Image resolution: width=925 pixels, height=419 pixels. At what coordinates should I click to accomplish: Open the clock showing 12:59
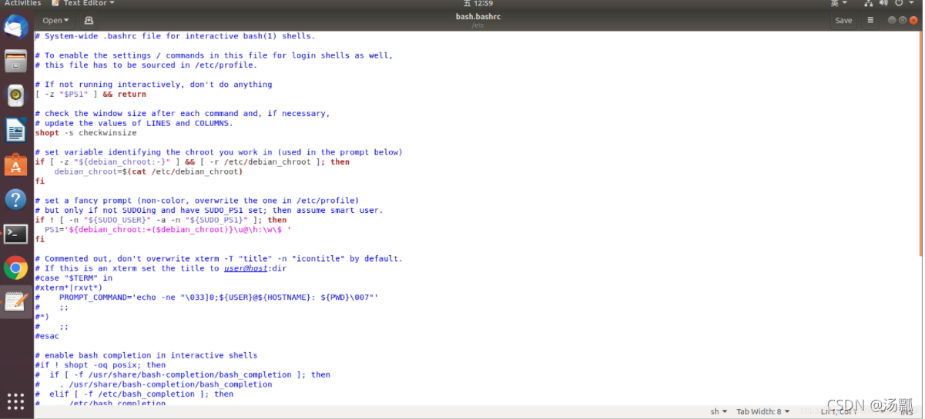coord(478,3)
